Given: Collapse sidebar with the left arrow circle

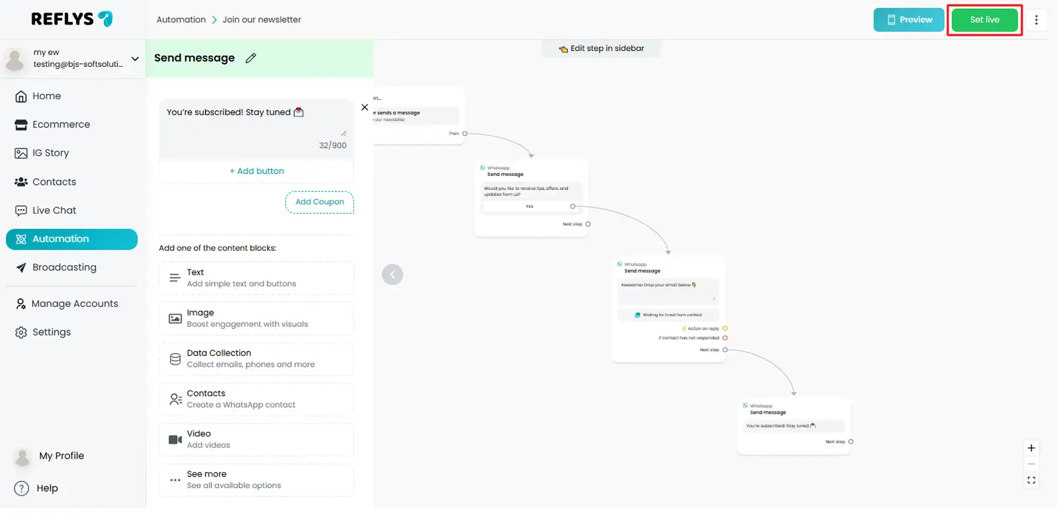Looking at the screenshot, I should click(392, 275).
